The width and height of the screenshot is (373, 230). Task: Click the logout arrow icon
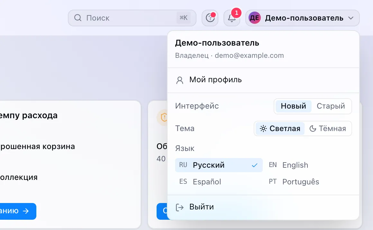(x=180, y=208)
